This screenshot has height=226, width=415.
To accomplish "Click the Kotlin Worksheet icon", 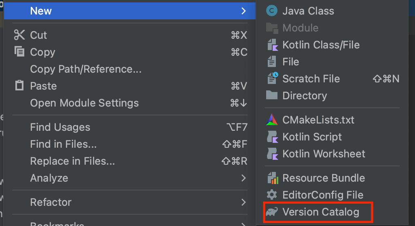I will tap(272, 154).
